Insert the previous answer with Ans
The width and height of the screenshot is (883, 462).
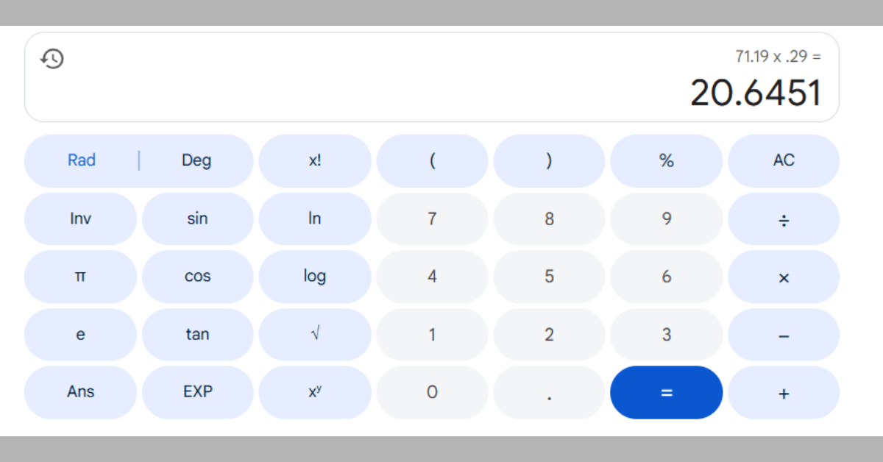(80, 392)
